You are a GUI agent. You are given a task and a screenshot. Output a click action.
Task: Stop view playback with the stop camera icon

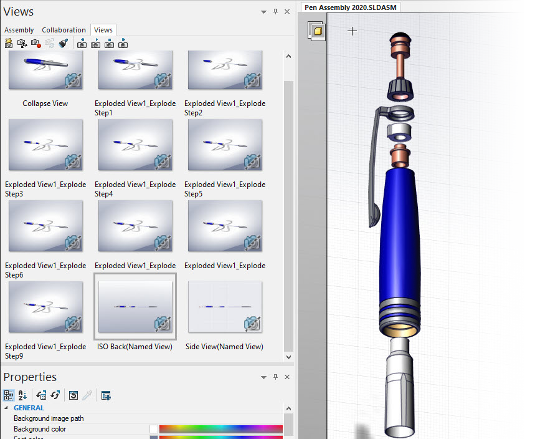(110, 43)
